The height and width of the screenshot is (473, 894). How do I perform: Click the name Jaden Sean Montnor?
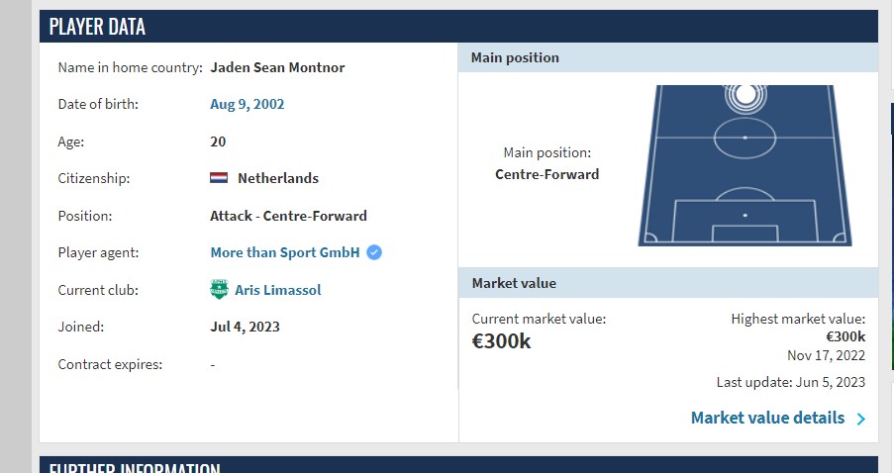point(277,67)
